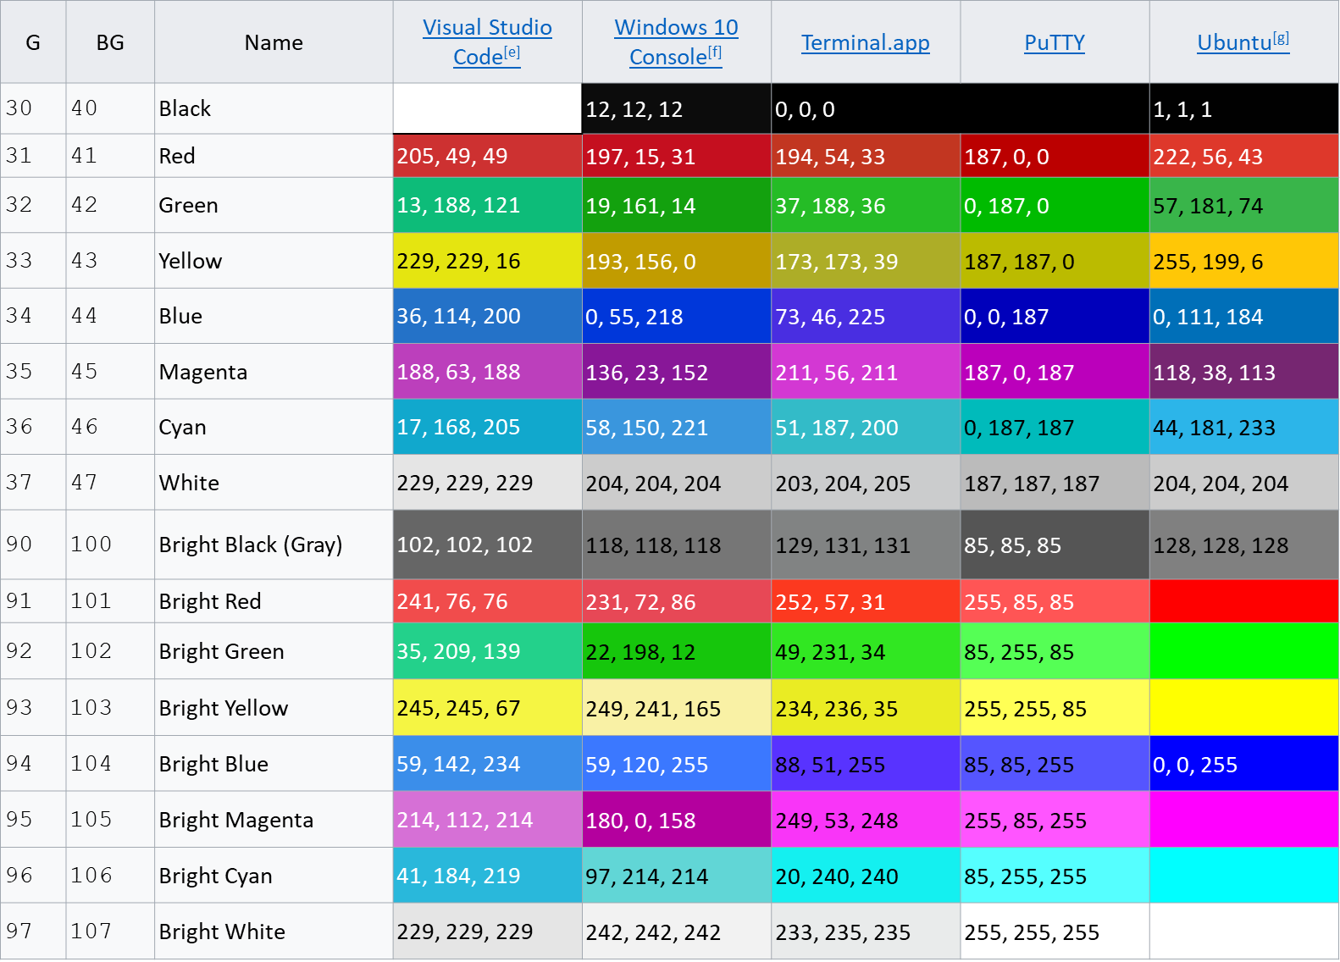1340x962 pixels.
Task: Select the Black name cell
Action: pos(274,108)
